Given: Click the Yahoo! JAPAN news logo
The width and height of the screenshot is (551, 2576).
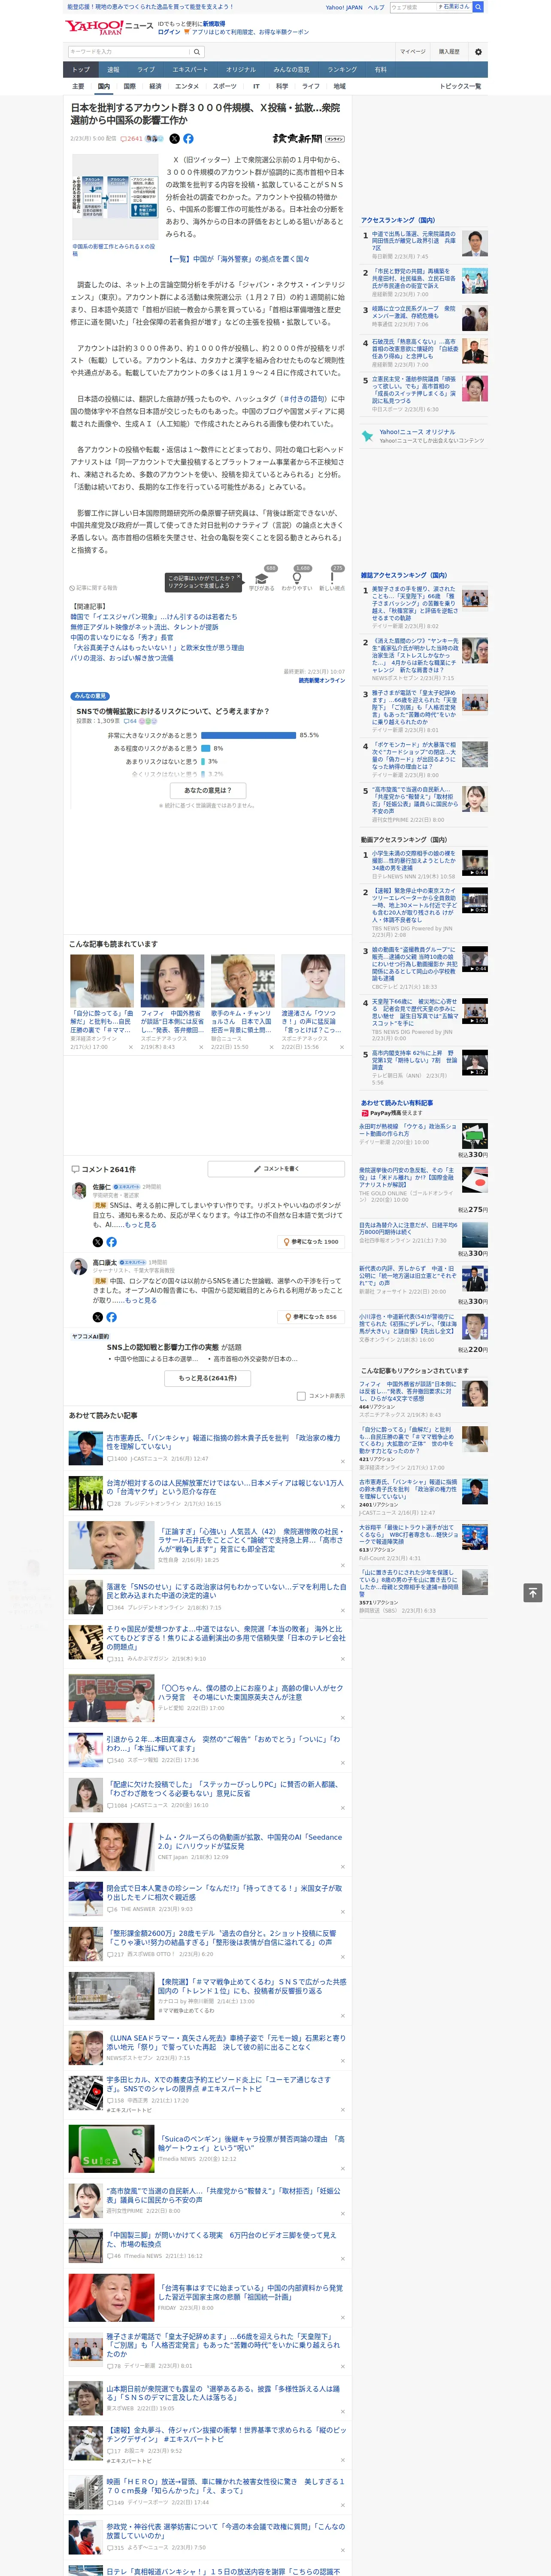Looking at the screenshot, I should 109,27.
